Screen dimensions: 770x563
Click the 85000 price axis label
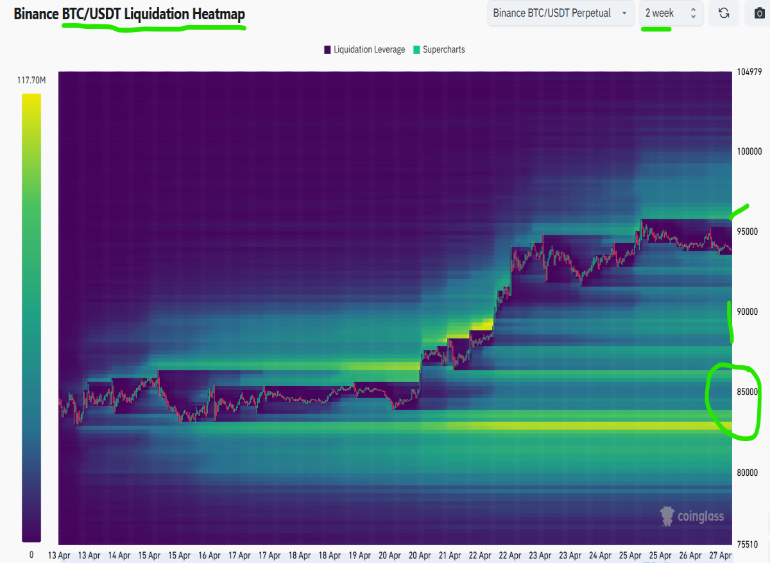pos(747,392)
